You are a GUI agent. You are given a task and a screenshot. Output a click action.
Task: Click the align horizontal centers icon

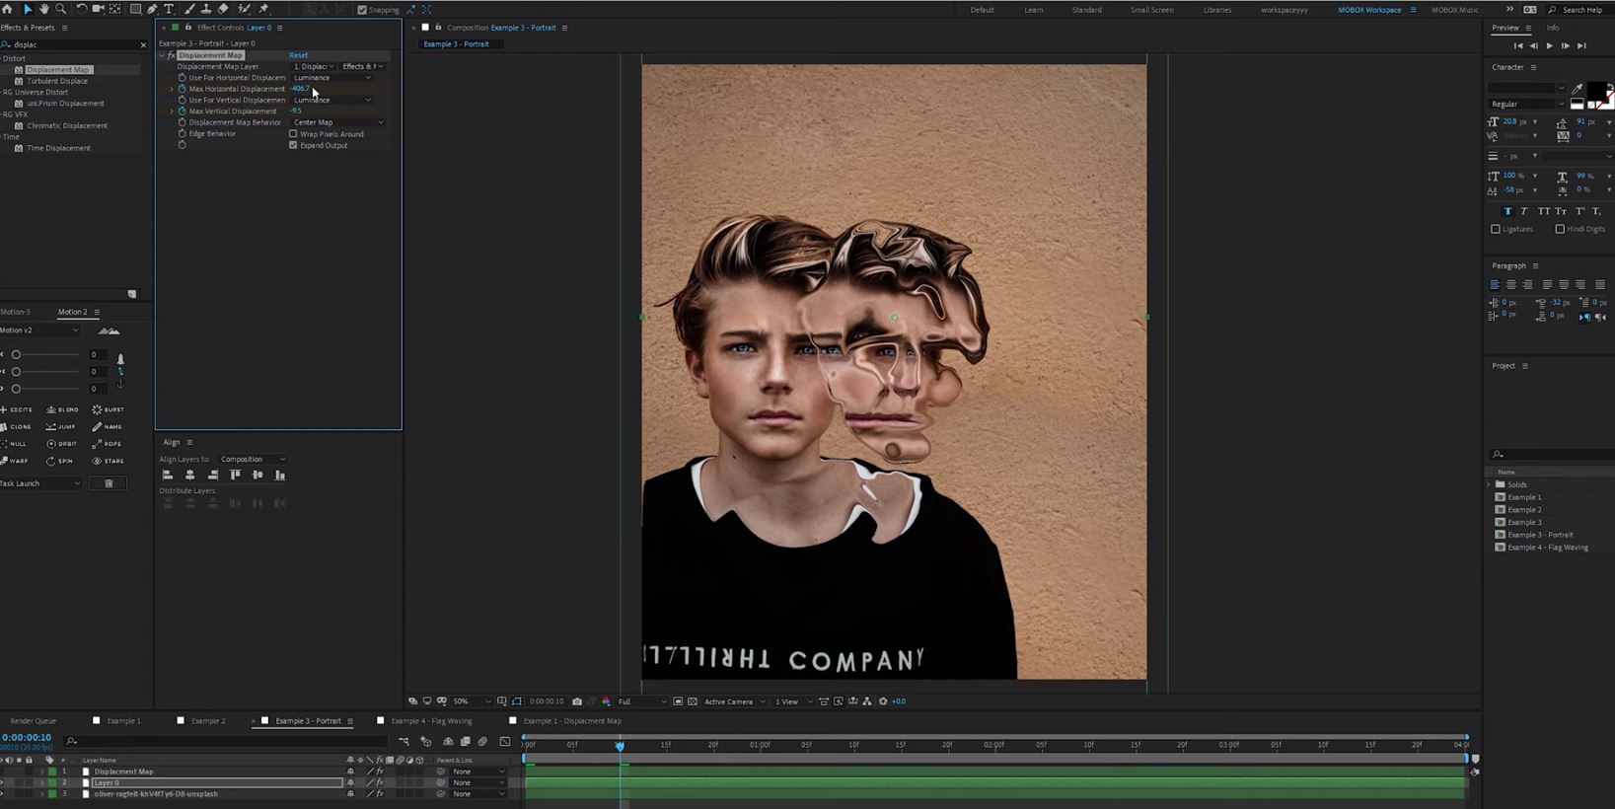[189, 476]
